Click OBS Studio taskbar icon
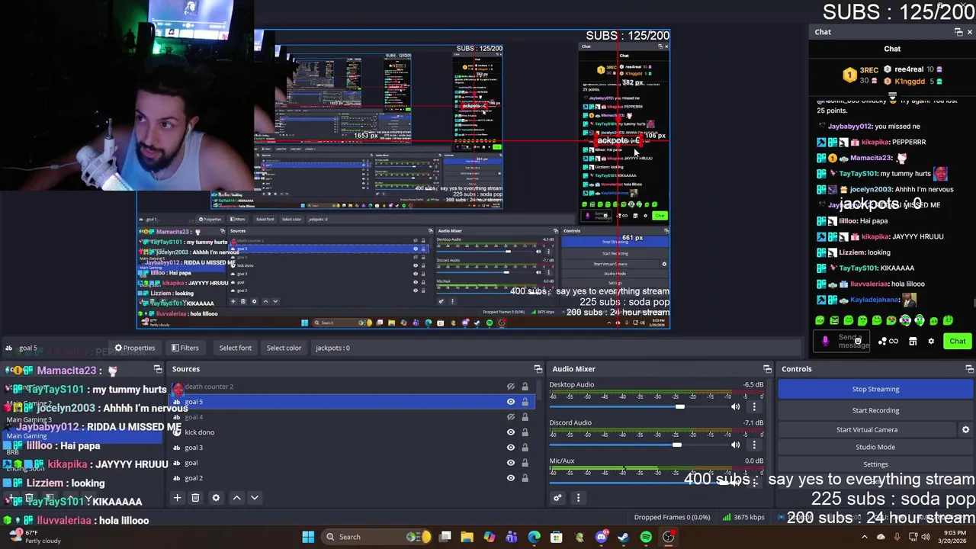 (668, 537)
